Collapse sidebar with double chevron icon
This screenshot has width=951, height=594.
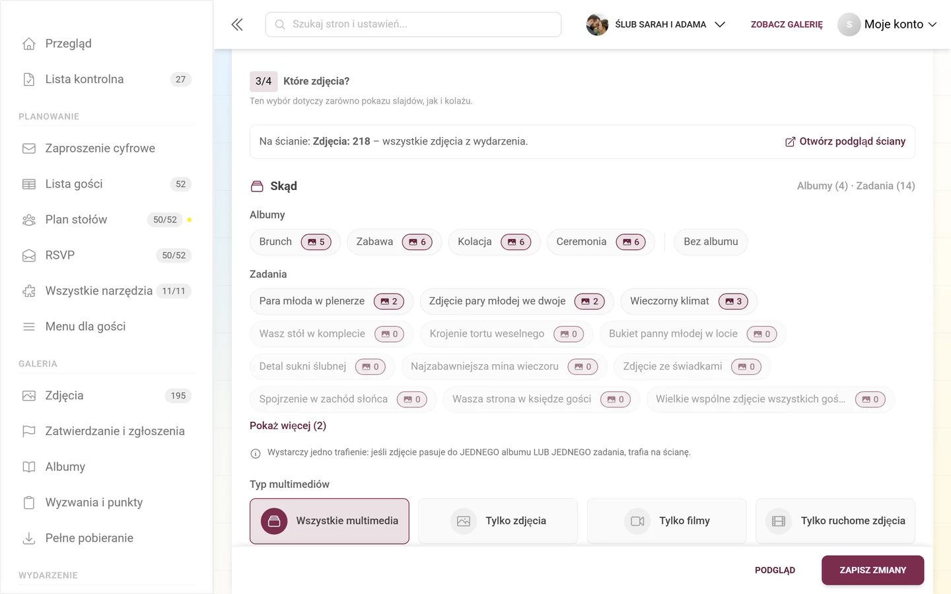(x=237, y=24)
